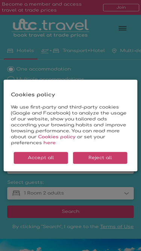Switch to the Transport+Hotel tab

coord(73,51)
